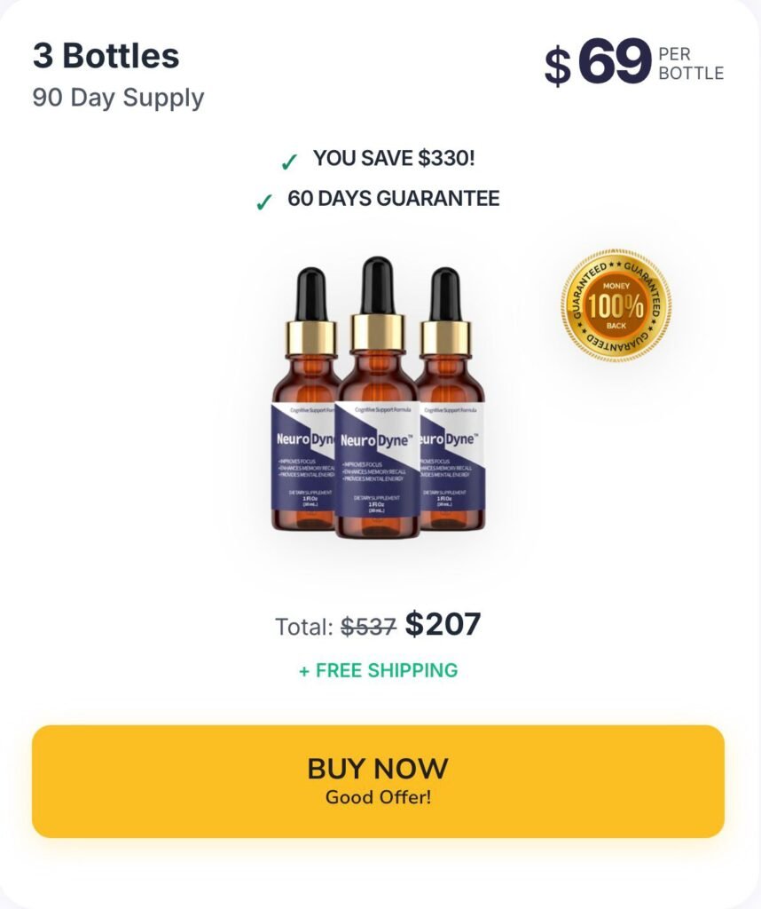Image resolution: width=761 pixels, height=909 pixels.
Task: Click the green checkmark beside YOU SAVE $330
Action: 289,162
